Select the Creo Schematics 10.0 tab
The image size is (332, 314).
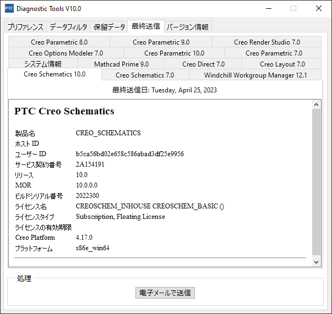55,74
